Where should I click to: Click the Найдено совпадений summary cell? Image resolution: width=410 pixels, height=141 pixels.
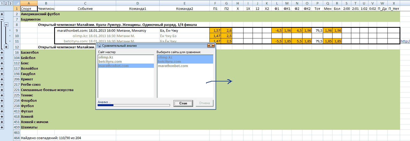tap(51, 138)
